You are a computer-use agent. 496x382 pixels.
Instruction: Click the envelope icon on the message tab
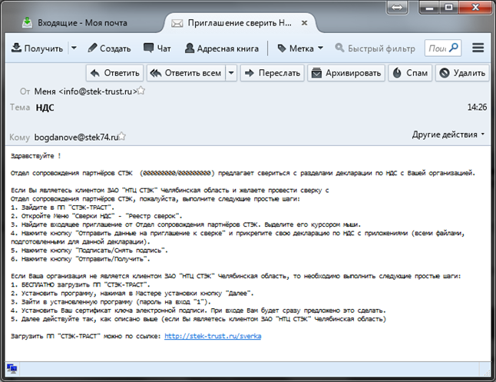pyautogui.click(x=177, y=23)
